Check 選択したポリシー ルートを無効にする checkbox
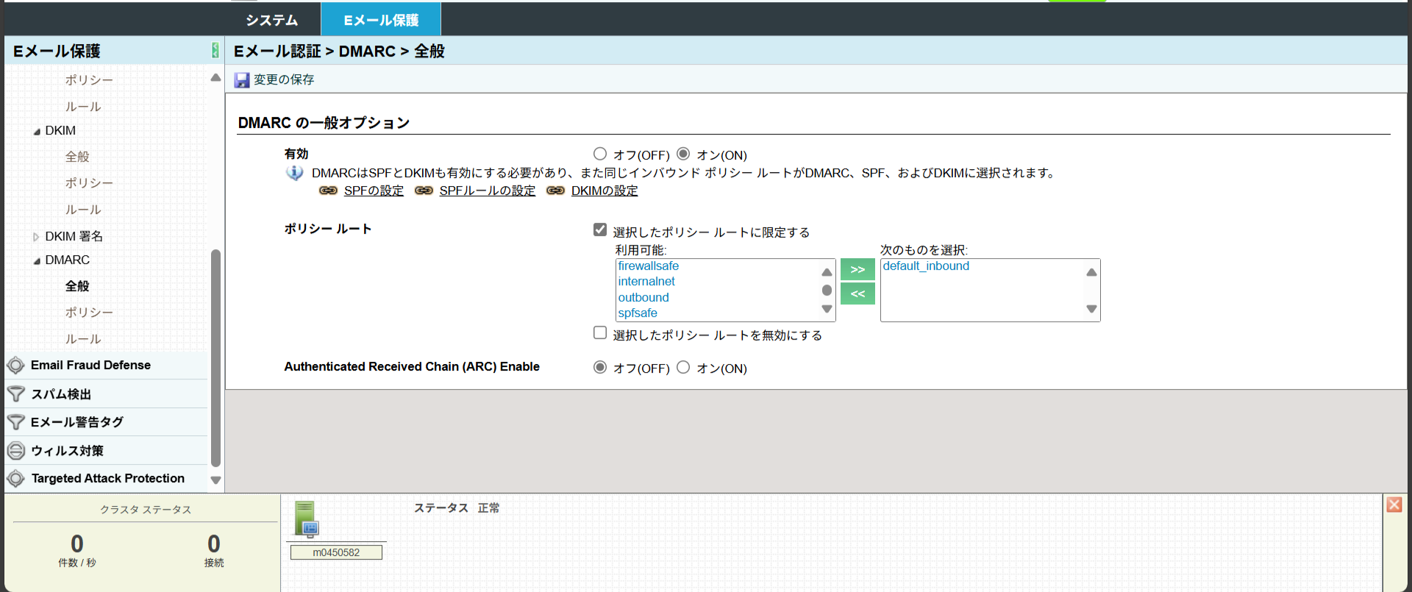 click(x=600, y=332)
